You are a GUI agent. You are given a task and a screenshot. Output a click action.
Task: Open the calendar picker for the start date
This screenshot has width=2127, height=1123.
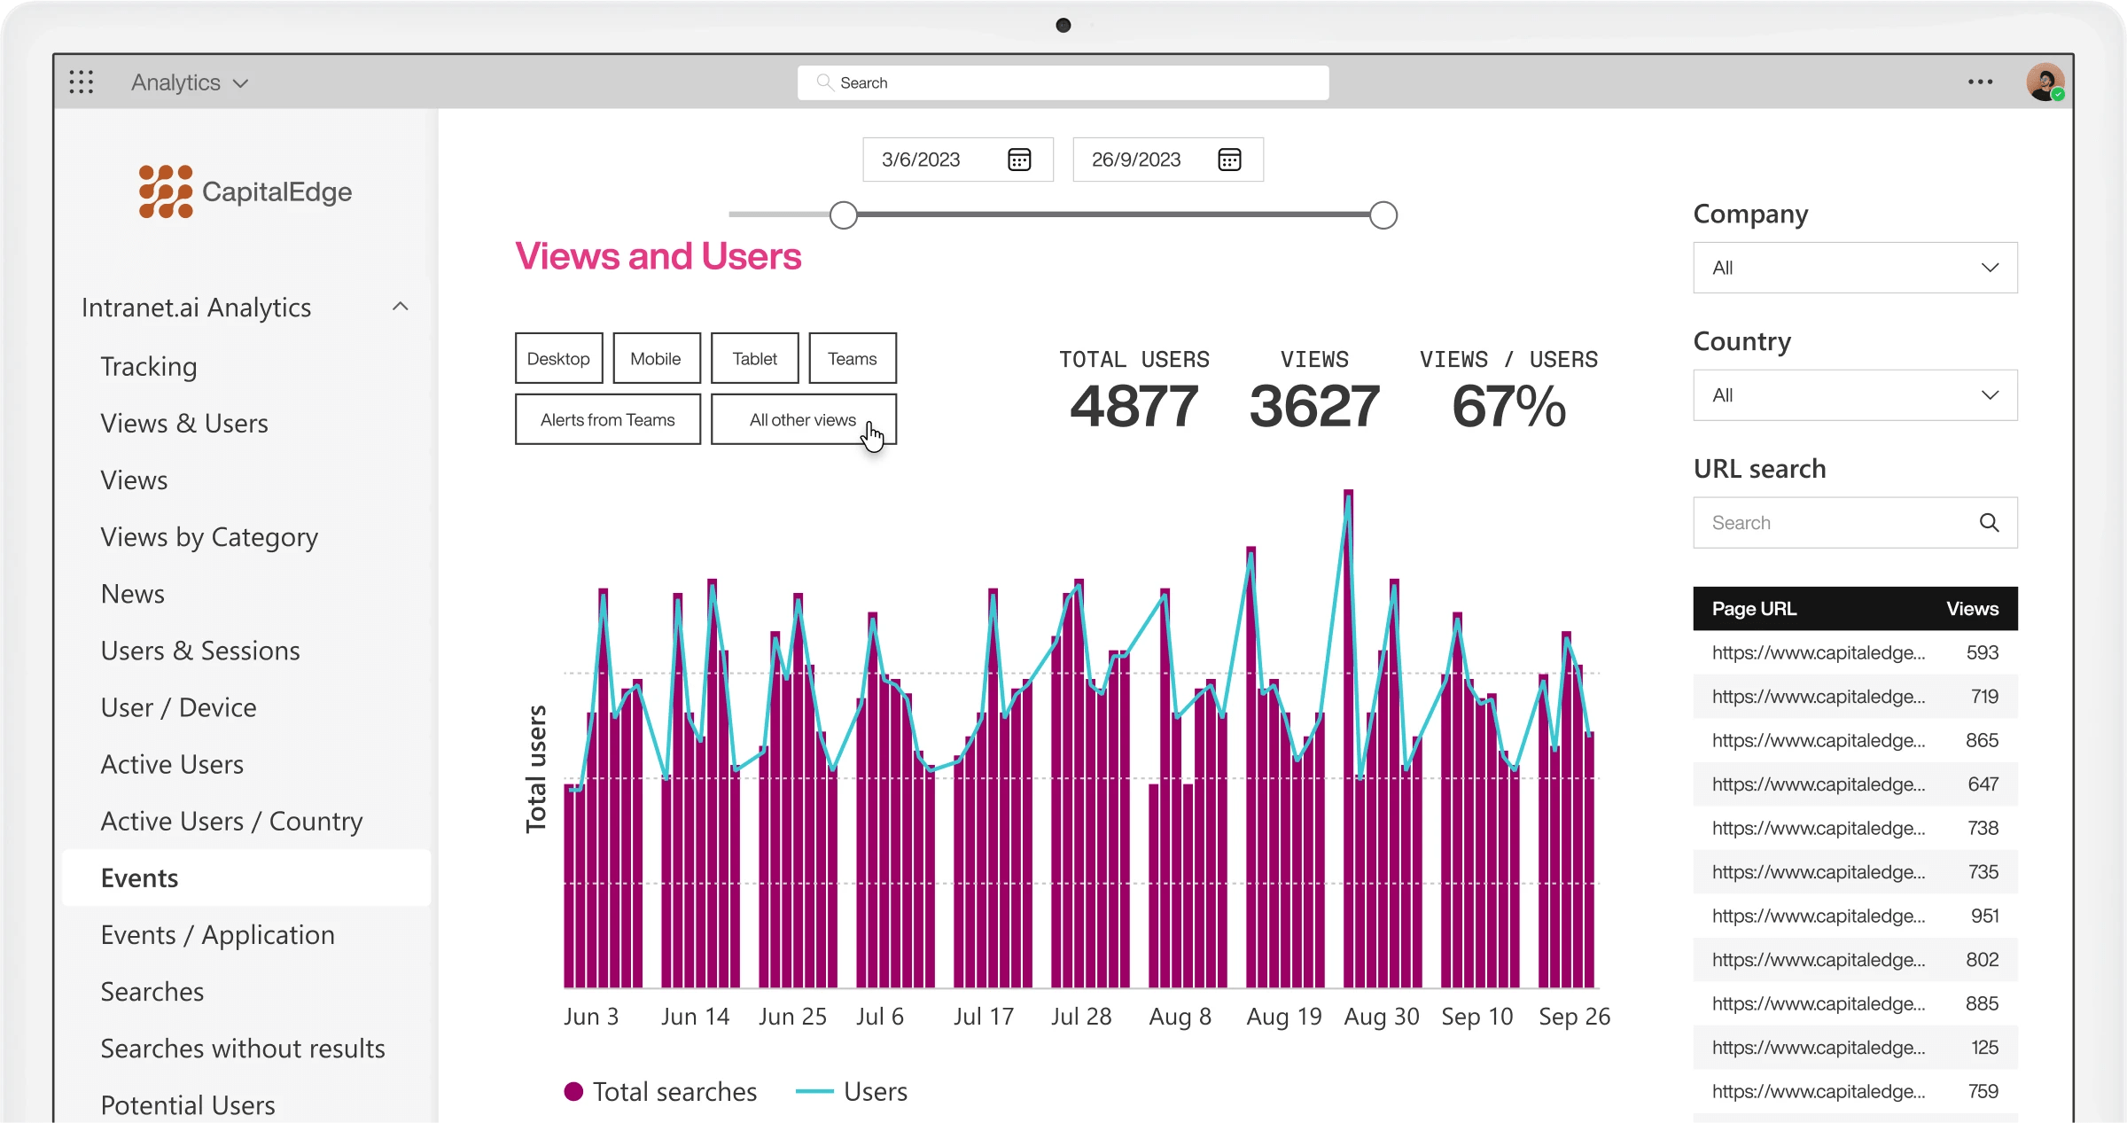(1019, 160)
